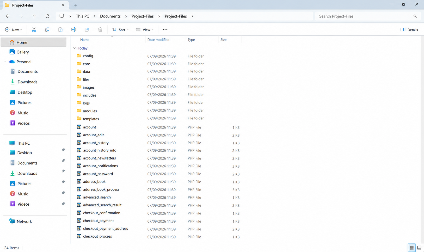Click pin icon beside pinned Downloads
This screenshot has height=252, width=424.
tap(63, 171)
